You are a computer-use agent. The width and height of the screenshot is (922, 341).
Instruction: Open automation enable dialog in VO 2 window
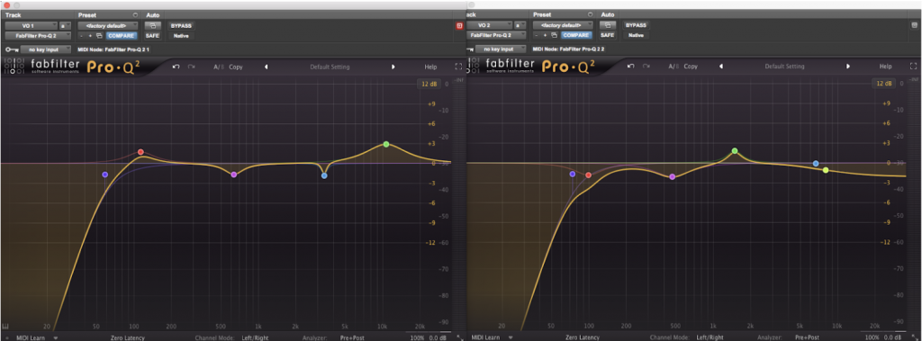(x=608, y=26)
